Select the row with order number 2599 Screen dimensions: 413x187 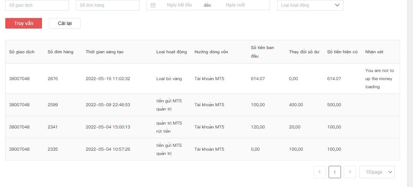tap(202, 105)
